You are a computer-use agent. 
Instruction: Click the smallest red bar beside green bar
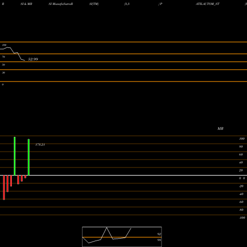25,177
